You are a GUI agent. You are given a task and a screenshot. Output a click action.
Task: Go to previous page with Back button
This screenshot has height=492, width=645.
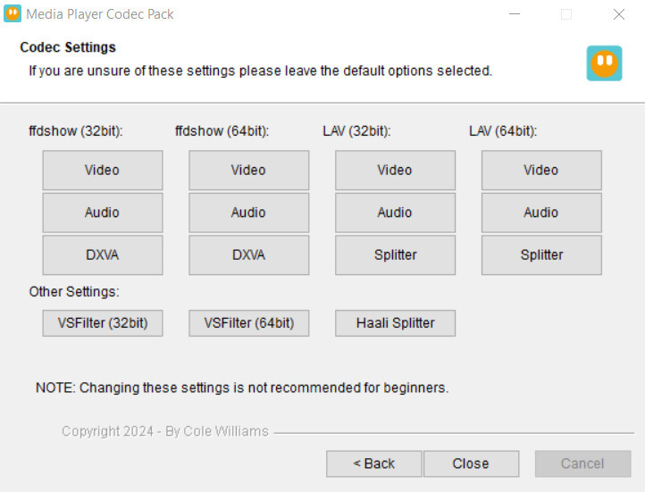(x=374, y=463)
